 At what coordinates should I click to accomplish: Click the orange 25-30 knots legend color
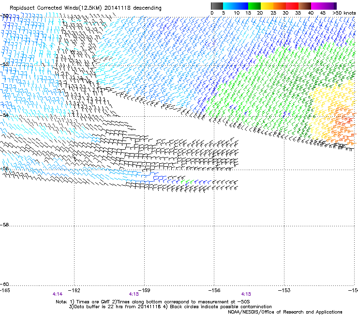click(280, 6)
